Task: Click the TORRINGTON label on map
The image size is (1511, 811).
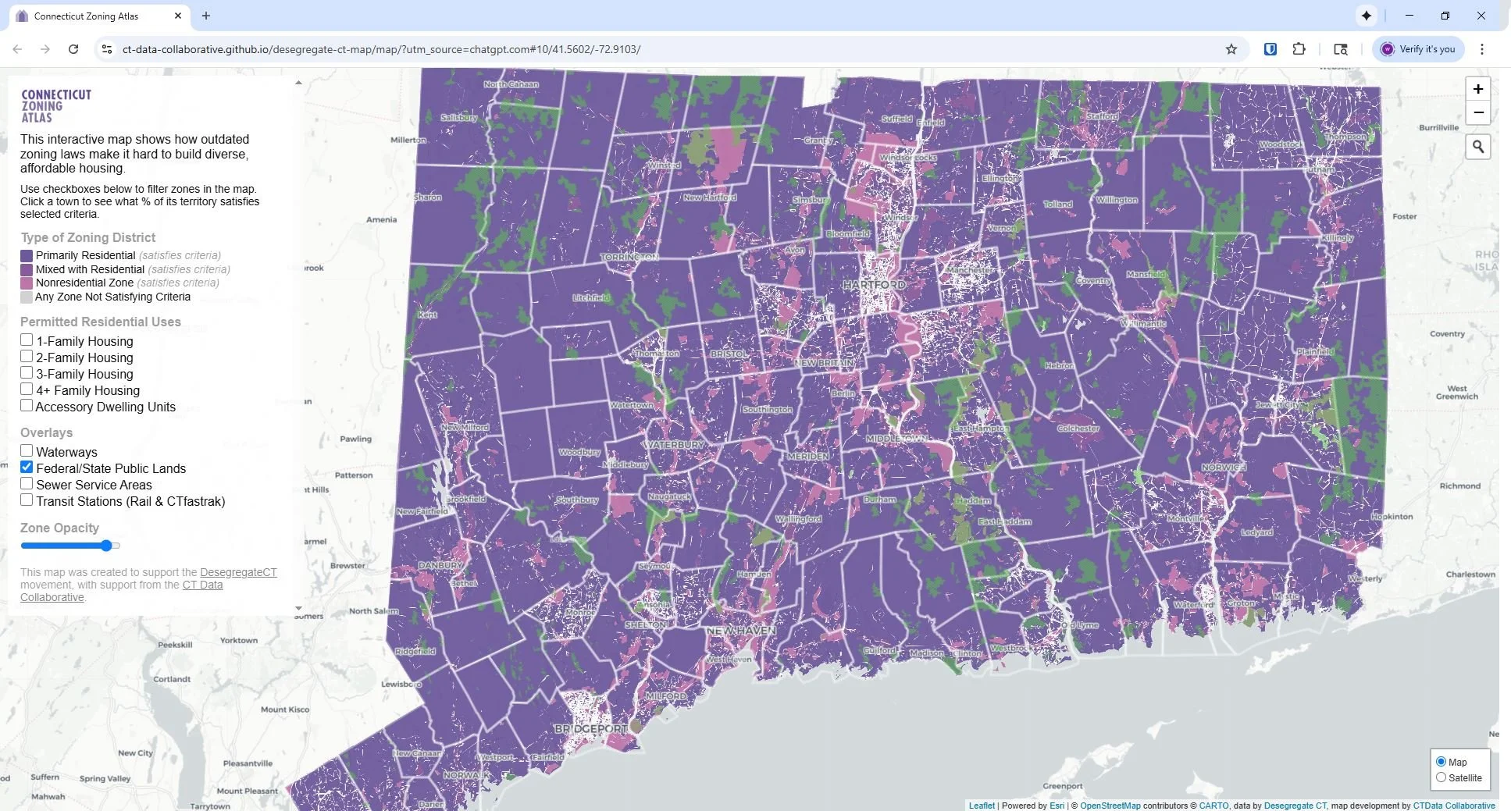Action: point(629,257)
